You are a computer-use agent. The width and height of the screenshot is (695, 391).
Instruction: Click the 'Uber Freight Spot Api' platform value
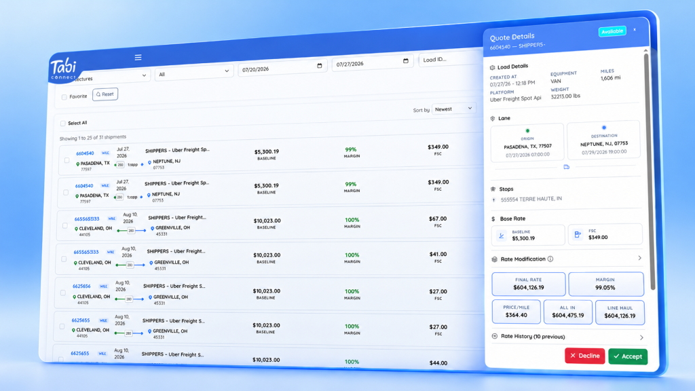click(x=516, y=99)
